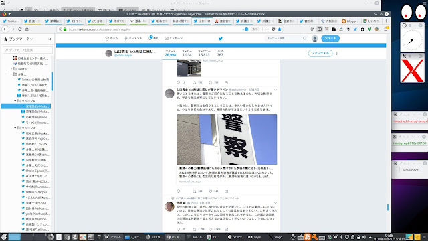Reply to the tweet with the 警察 photo
The width and height of the screenshot is (428, 241).
click(x=179, y=191)
